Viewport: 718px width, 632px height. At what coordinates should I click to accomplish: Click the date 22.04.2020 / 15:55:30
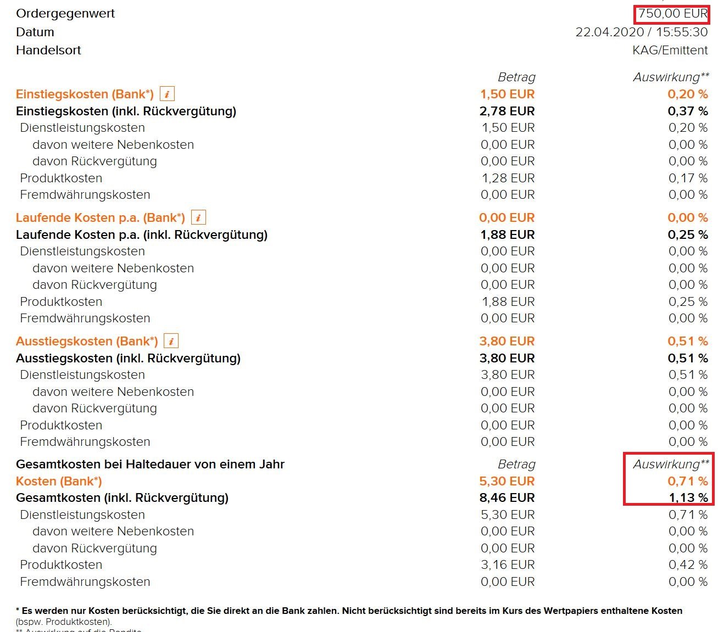[x=642, y=32]
